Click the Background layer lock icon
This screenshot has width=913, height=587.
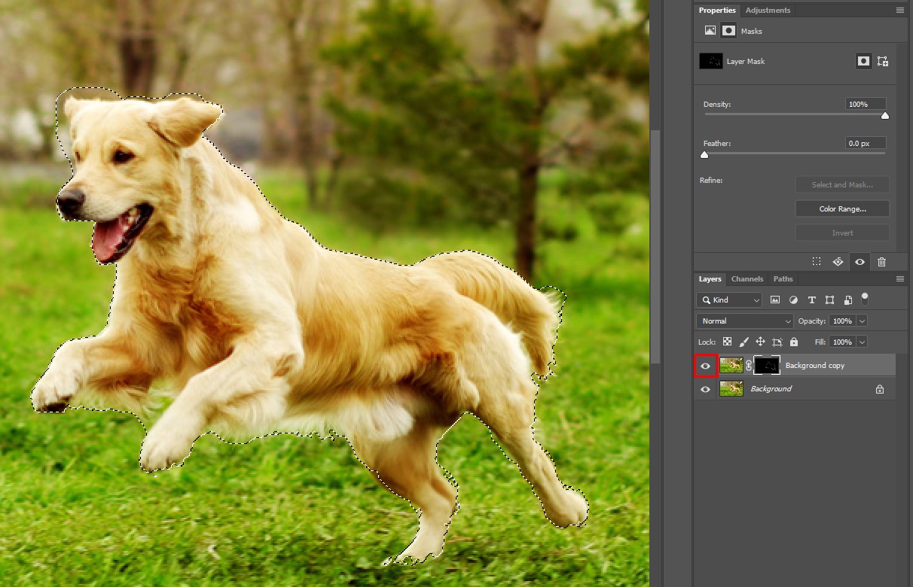[879, 389]
